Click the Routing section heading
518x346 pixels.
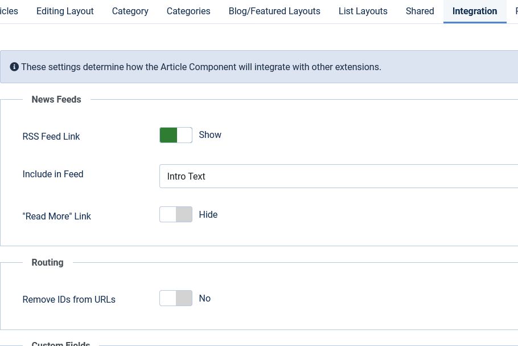(x=47, y=262)
